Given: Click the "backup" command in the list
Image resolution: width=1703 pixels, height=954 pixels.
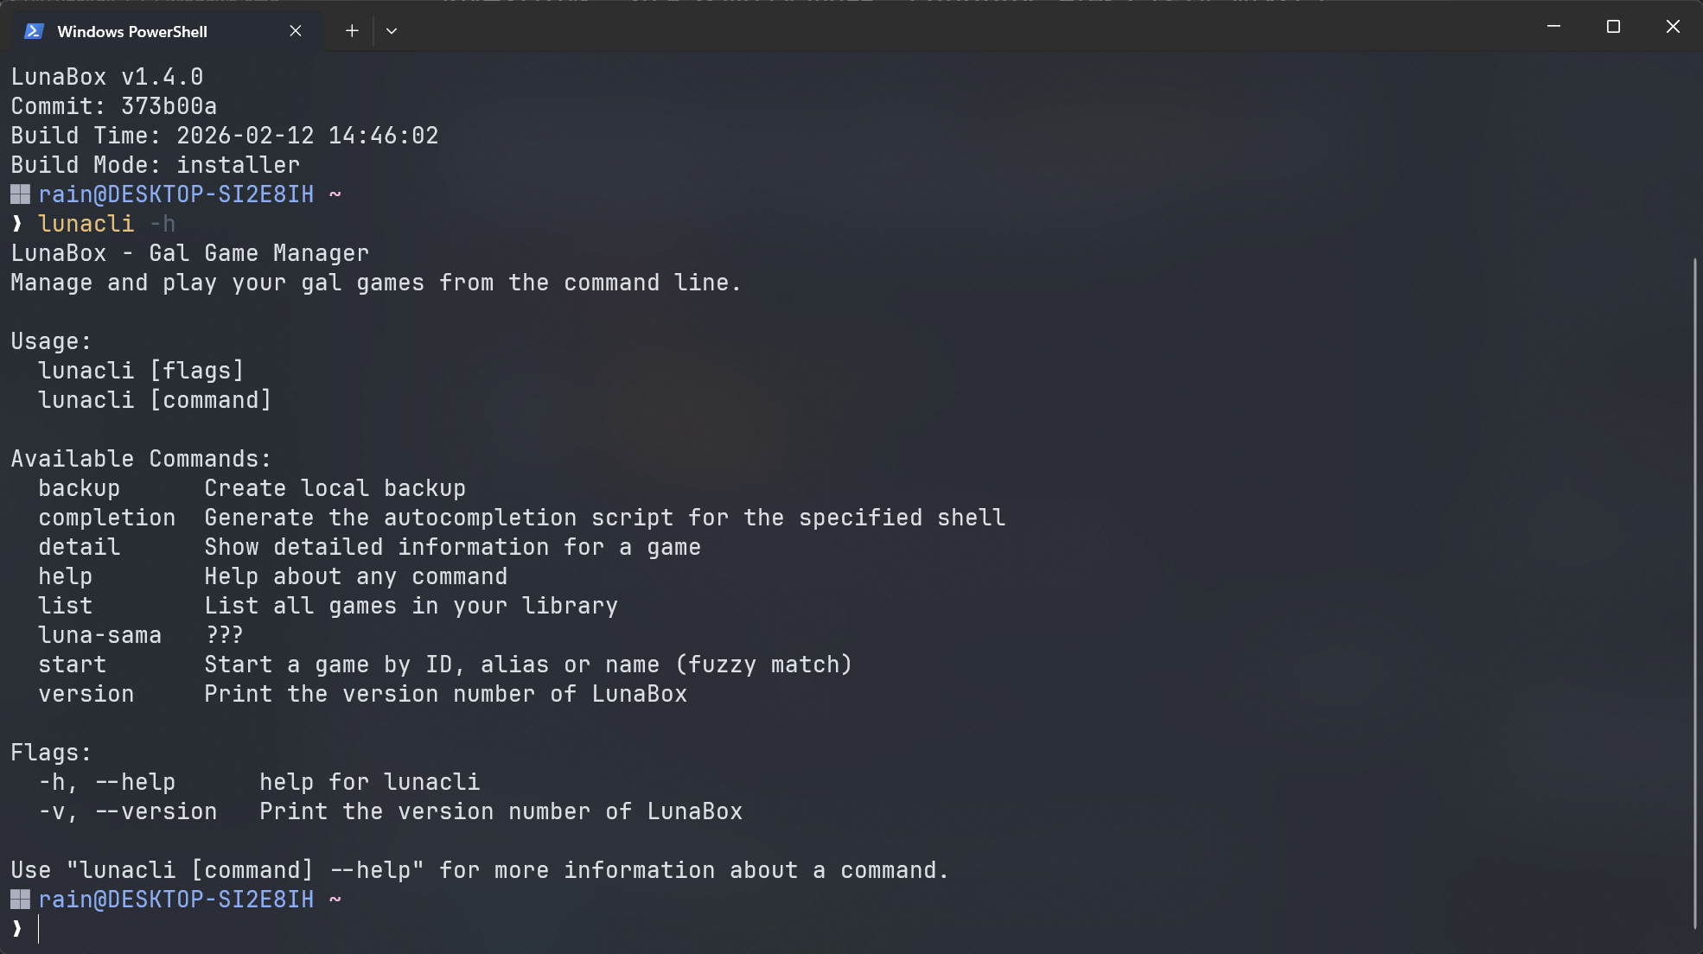Looking at the screenshot, I should (79, 488).
